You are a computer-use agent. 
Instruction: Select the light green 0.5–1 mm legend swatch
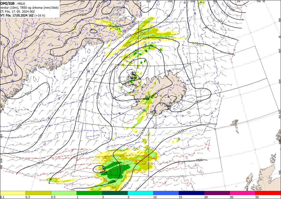coord(64,193)
